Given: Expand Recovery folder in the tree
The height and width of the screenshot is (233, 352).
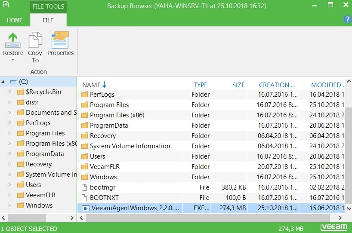Looking at the screenshot, I should pos(9,164).
